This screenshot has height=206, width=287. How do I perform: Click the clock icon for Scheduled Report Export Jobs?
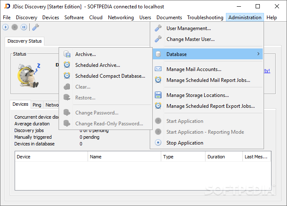point(158,106)
